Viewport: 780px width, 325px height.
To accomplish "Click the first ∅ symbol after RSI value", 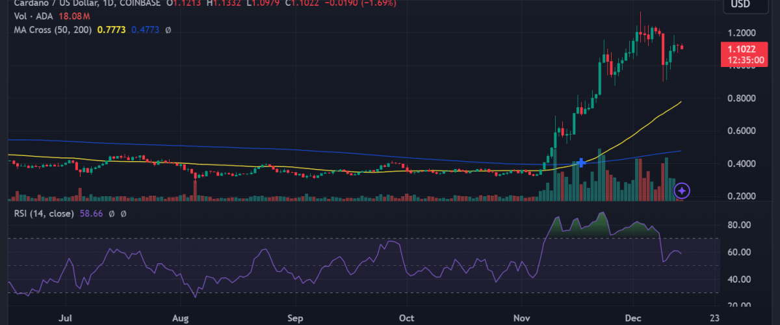I will 112,213.
